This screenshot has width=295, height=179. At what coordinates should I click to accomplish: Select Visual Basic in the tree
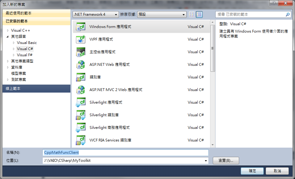[x=27, y=43]
